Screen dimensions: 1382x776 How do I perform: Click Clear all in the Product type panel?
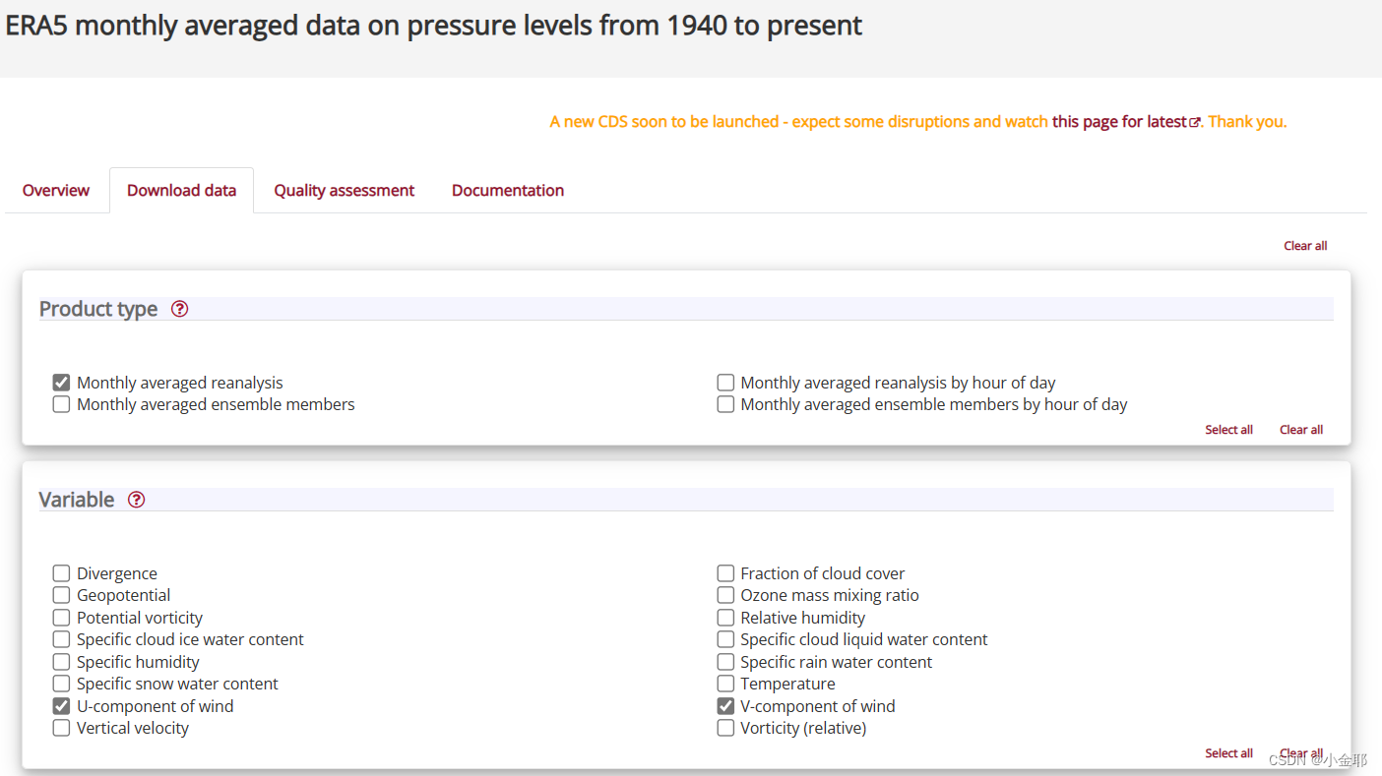pos(1300,430)
